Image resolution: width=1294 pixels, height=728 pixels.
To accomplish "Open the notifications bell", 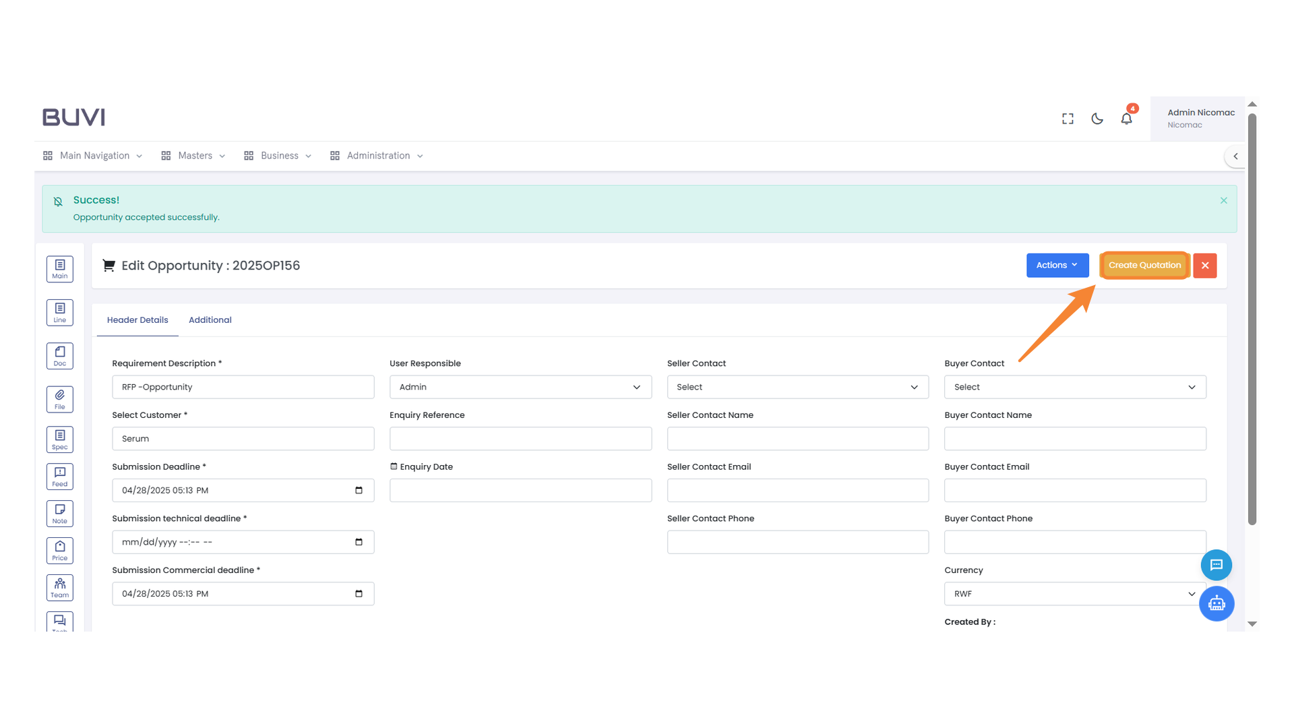I will [1126, 119].
